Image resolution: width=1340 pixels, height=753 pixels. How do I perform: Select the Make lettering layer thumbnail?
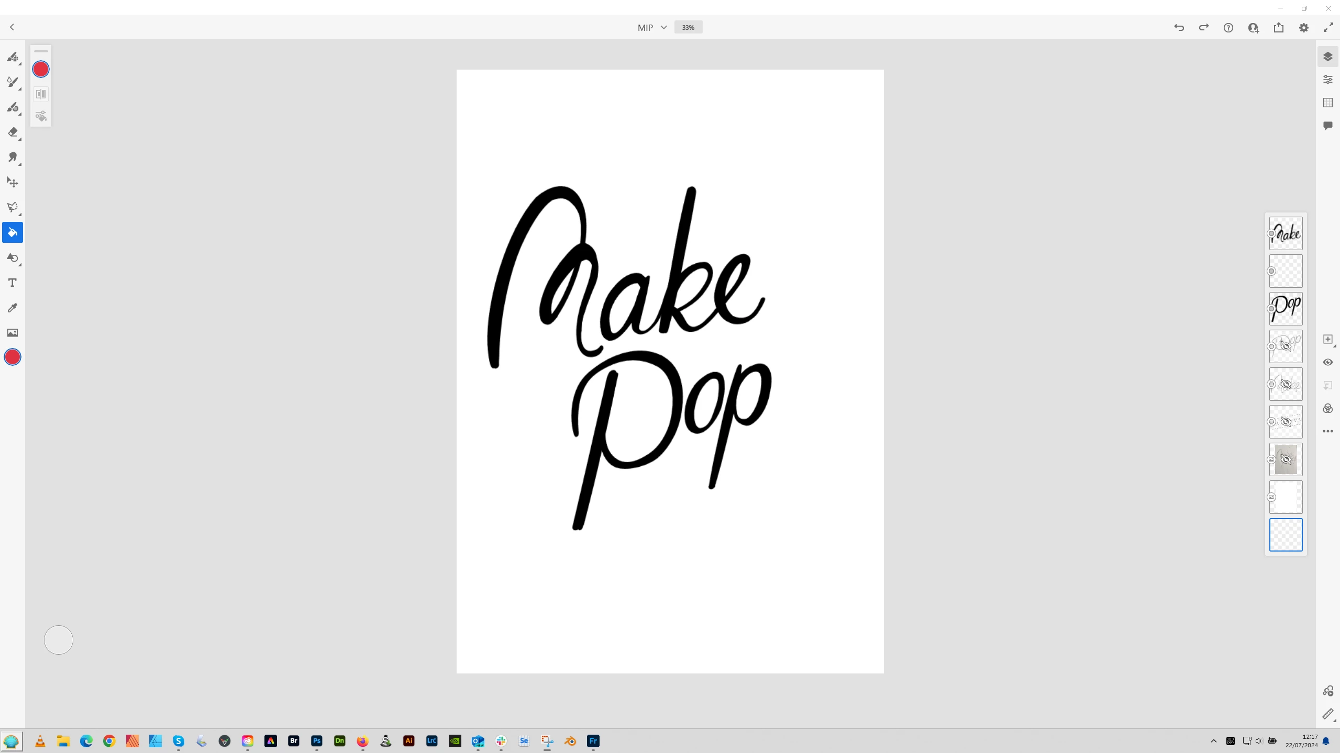[1286, 233]
